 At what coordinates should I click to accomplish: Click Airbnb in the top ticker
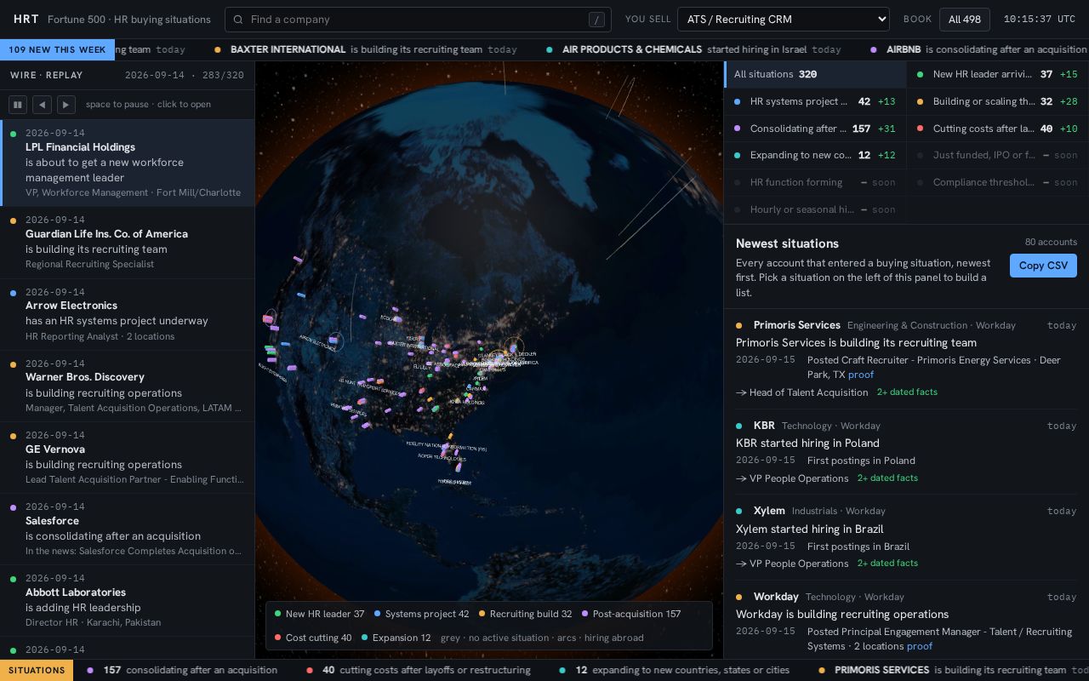point(904,50)
